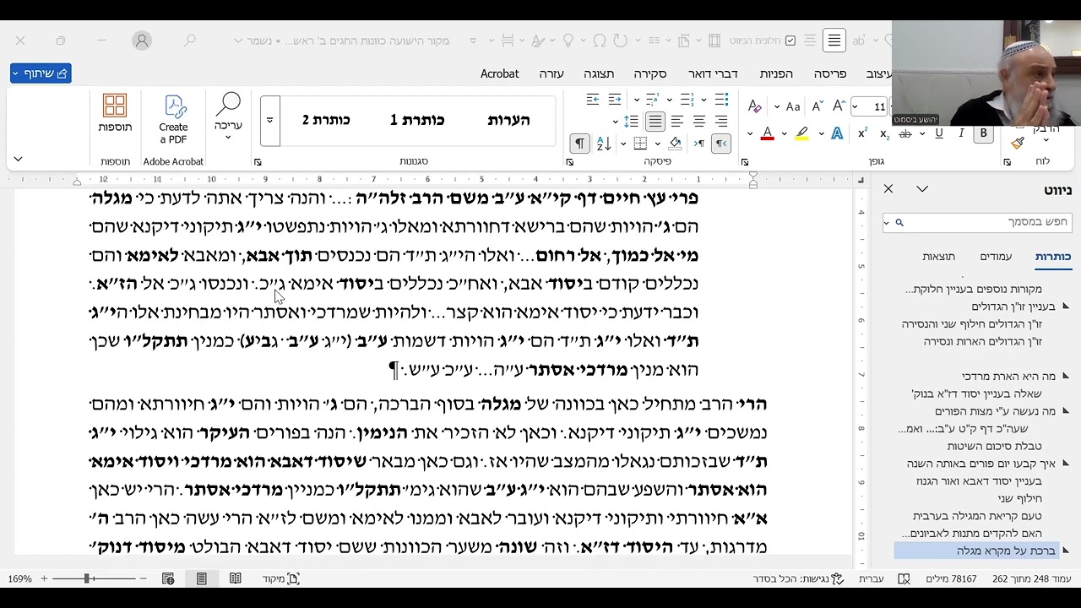The image size is (1081, 608).
Task: Open the Mailings (דברי דואר) tab
Action: point(713,73)
